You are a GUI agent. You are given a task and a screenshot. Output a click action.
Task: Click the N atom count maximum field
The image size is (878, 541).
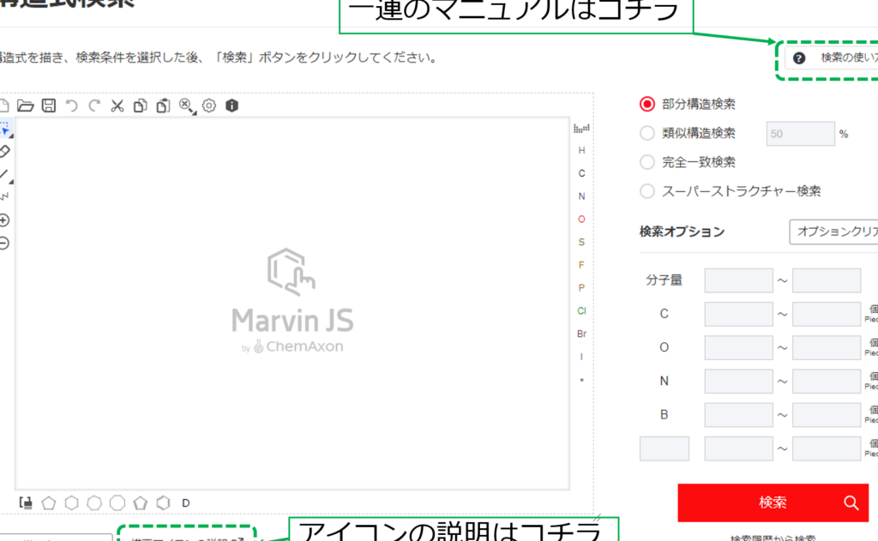[x=827, y=381]
